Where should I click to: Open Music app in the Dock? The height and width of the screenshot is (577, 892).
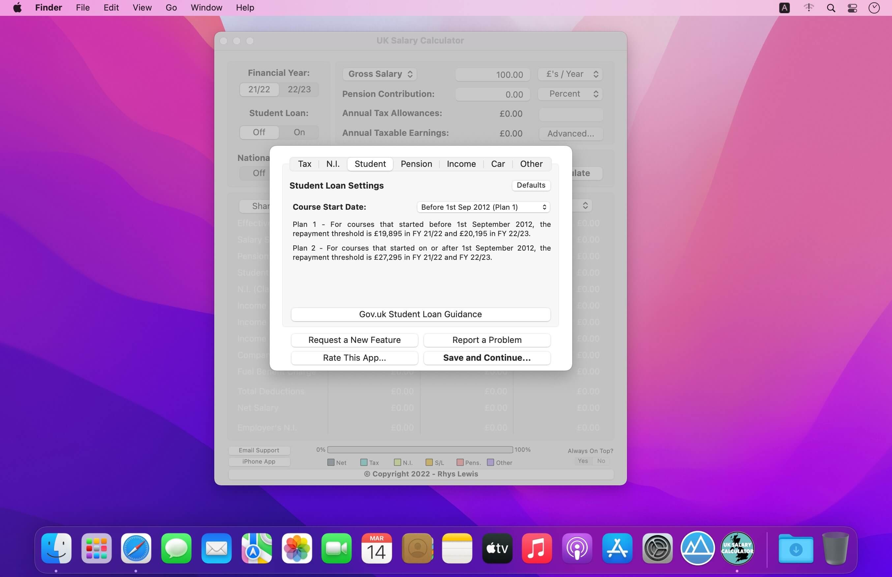pos(537,548)
